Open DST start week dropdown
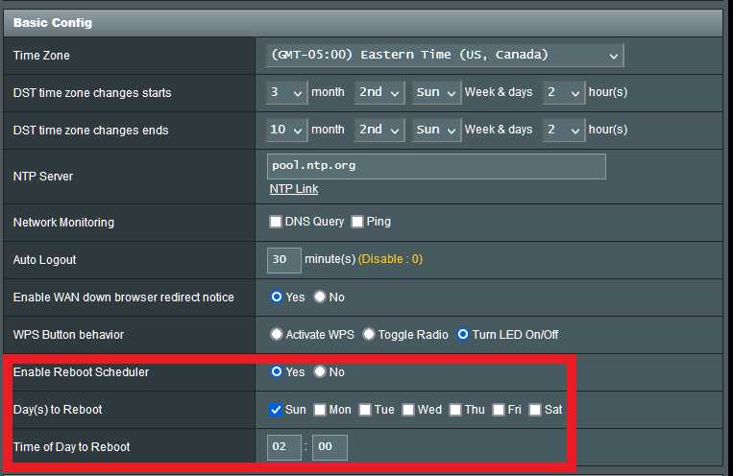 click(379, 92)
